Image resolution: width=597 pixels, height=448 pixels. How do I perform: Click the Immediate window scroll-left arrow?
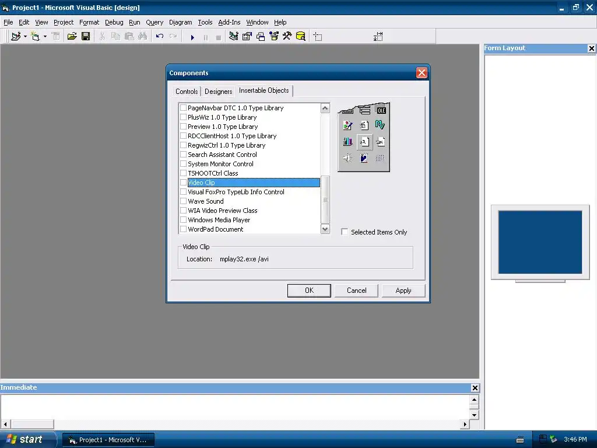point(5,424)
